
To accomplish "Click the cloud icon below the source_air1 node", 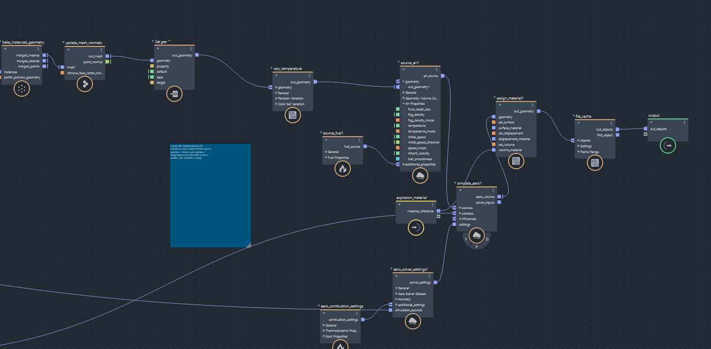I will (x=420, y=175).
